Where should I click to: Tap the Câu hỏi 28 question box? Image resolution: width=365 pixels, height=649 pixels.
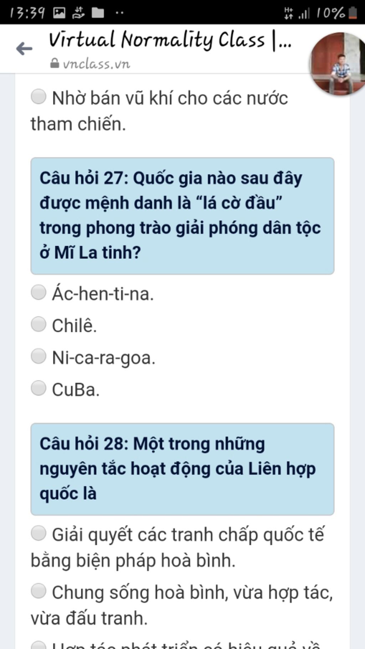pos(182,469)
